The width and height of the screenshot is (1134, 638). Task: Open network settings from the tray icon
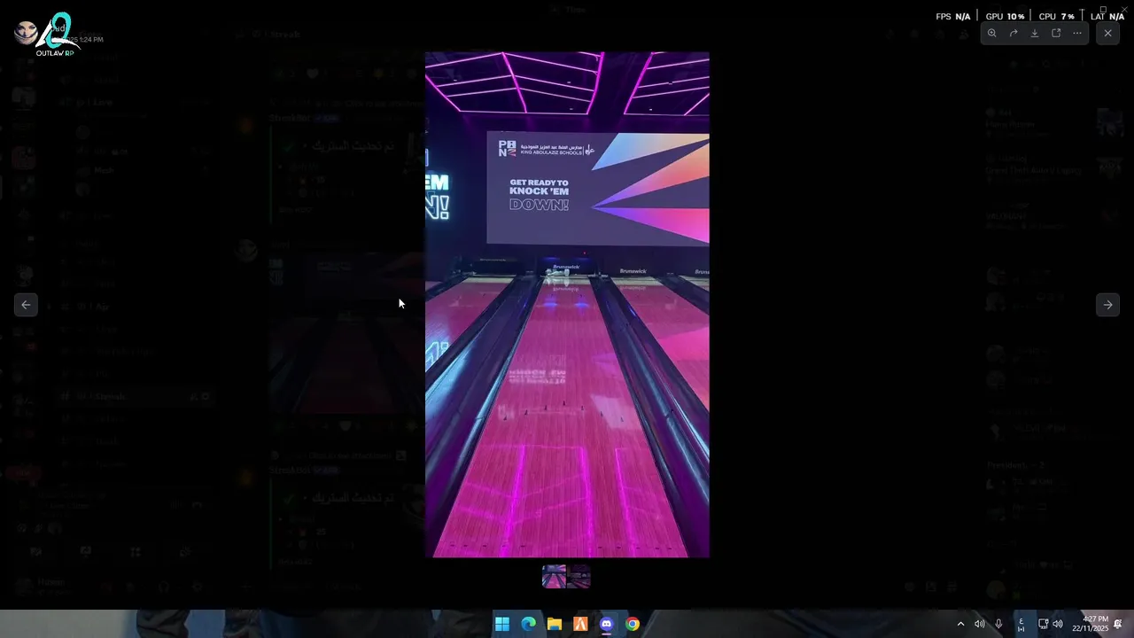[x=1043, y=624]
